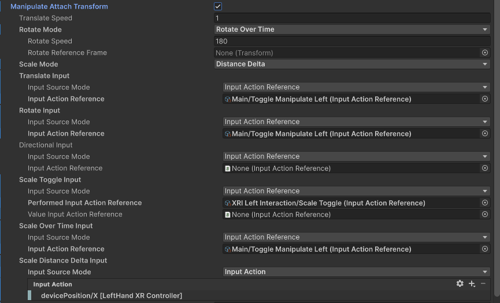Open object picker for Performed Input Action Reference
This screenshot has height=303, width=500.
pyautogui.click(x=485, y=203)
